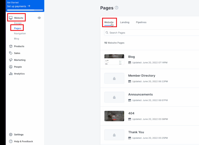Open Blog in sidebar submenu
Image resolution: width=199 pixels, height=145 pixels.
[17, 39]
